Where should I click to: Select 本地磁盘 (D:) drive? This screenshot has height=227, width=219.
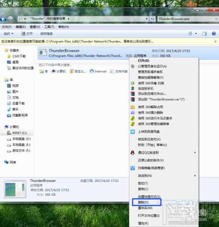point(19,139)
